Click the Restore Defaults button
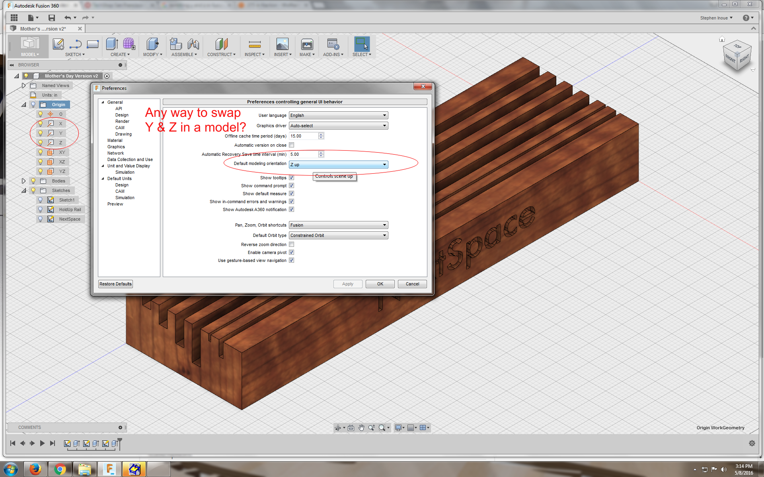The image size is (764, 477). (x=115, y=283)
